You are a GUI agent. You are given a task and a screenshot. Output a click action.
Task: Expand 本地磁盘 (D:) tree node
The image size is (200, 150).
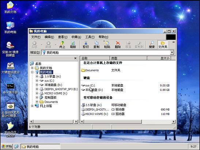37,85
